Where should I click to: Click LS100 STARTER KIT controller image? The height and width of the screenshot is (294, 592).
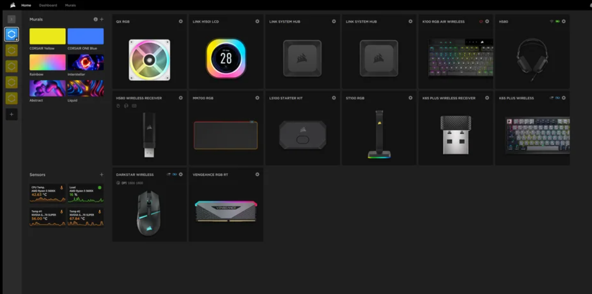click(302, 135)
